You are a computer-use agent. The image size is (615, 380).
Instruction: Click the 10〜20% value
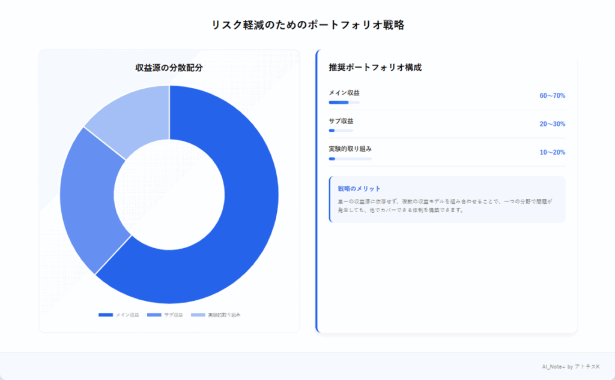553,152
